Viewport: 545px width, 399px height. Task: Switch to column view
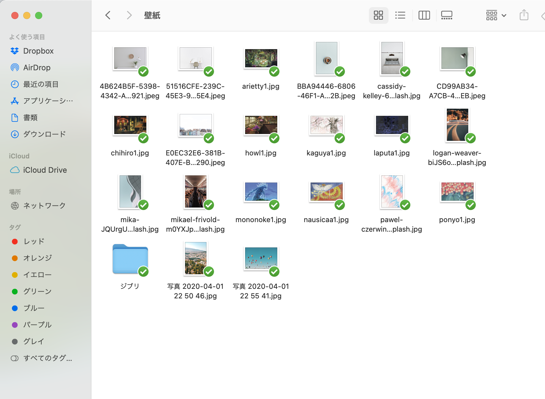(x=424, y=15)
